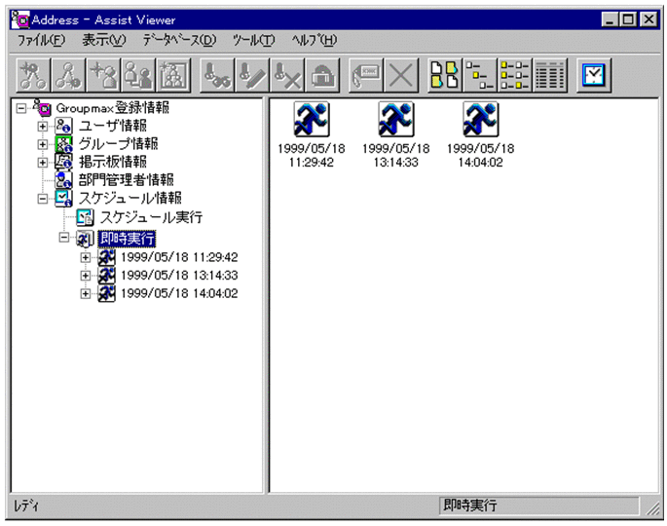Click the running-man icon labeled 11:29:42
The image size is (667, 526).
pyautogui.click(x=312, y=119)
